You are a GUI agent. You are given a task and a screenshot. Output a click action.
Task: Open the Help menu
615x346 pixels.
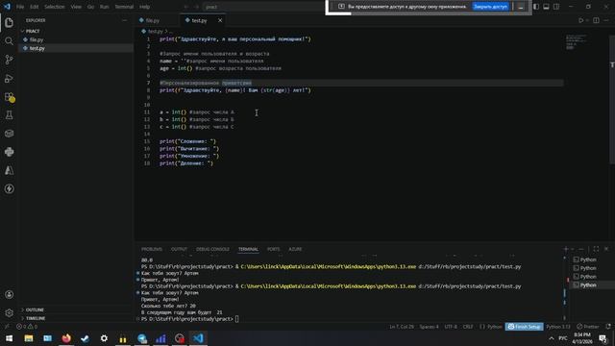point(145,7)
